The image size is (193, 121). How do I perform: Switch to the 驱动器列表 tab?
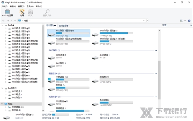(x=51, y=25)
